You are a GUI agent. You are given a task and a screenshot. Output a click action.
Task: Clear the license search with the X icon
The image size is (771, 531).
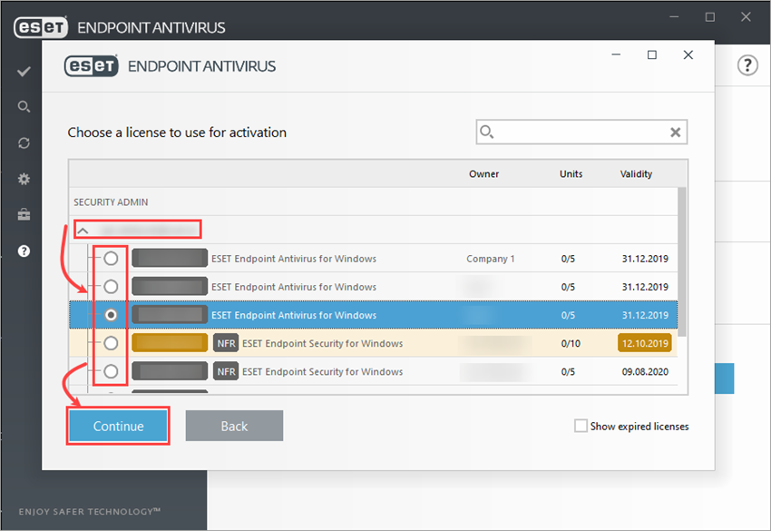pyautogui.click(x=675, y=132)
